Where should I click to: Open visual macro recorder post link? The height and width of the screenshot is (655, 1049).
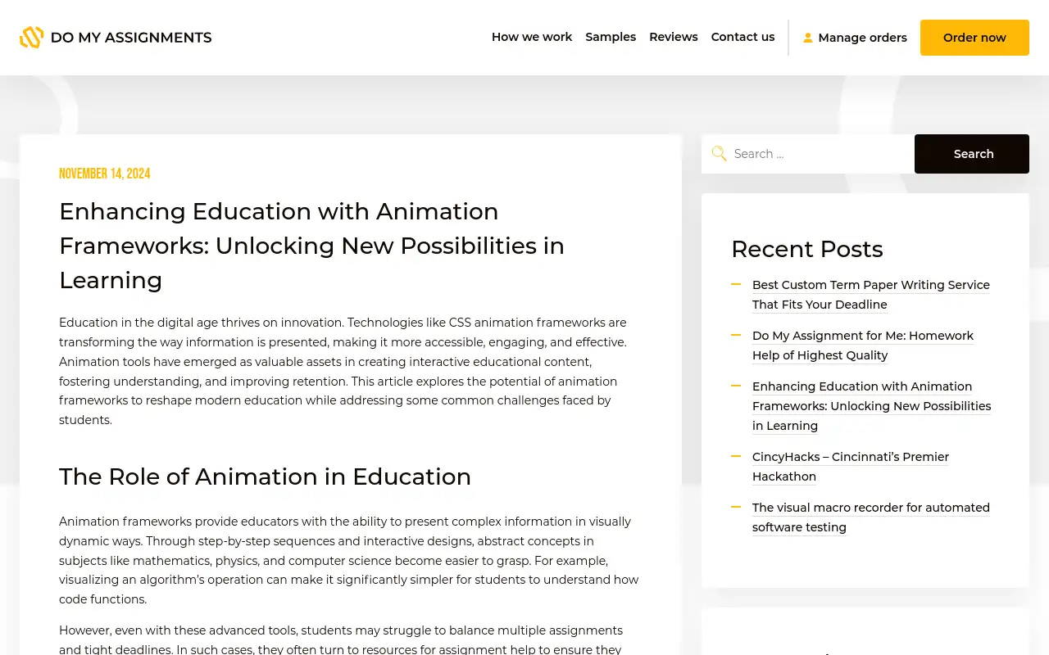871,517
